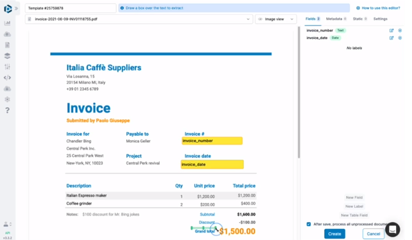Click the Create button

tap(334, 234)
